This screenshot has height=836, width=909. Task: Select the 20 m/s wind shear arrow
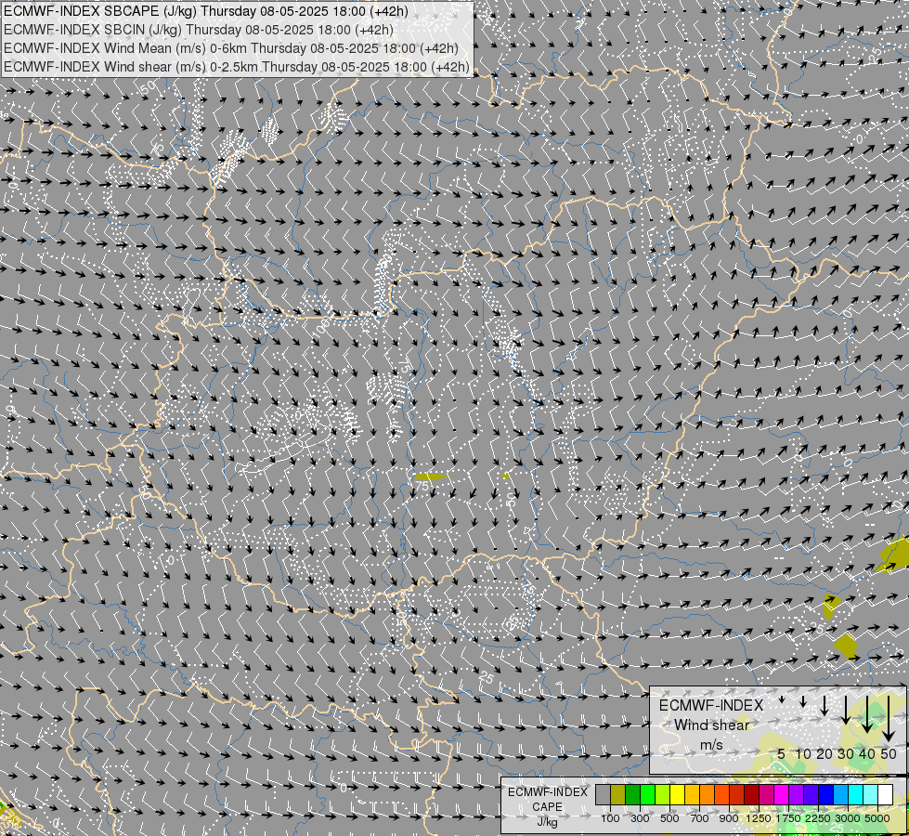(x=825, y=705)
